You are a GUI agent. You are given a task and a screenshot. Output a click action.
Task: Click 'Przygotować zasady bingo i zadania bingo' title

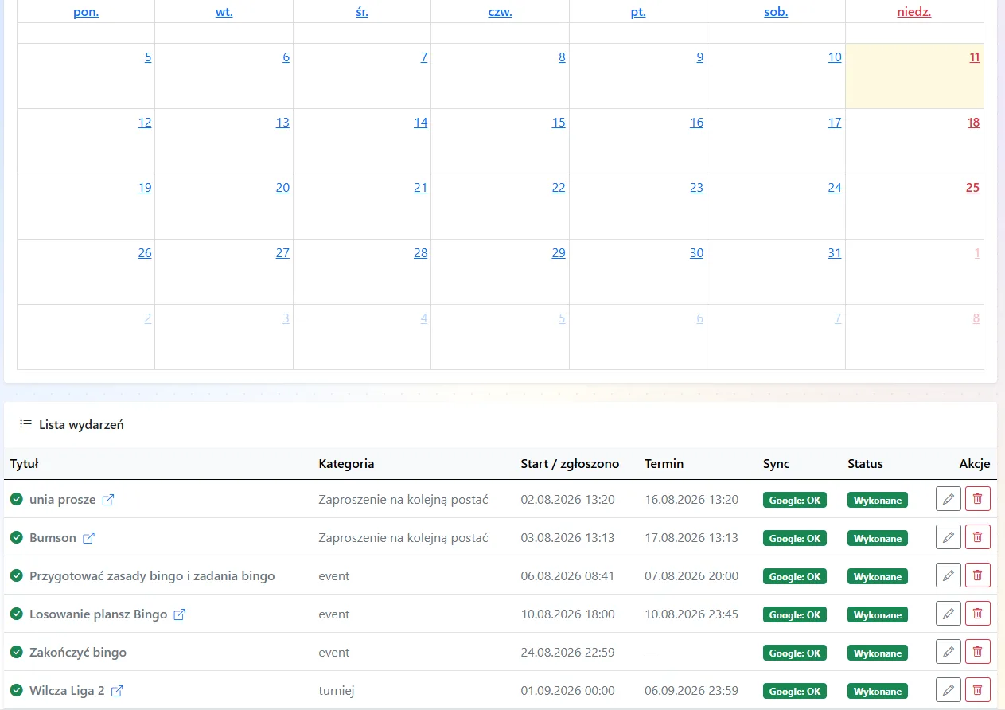[152, 576]
